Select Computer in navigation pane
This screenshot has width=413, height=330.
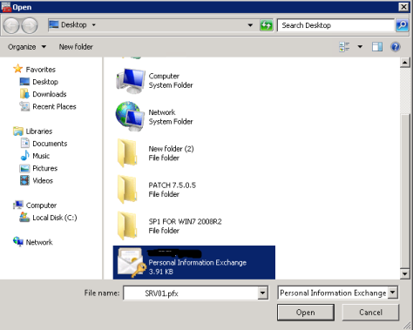tap(41, 205)
